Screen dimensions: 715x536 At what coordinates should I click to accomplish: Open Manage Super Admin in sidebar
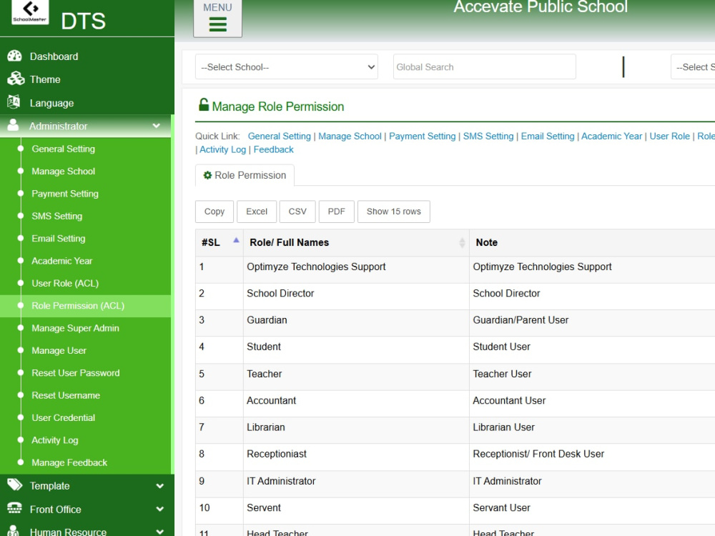75,328
